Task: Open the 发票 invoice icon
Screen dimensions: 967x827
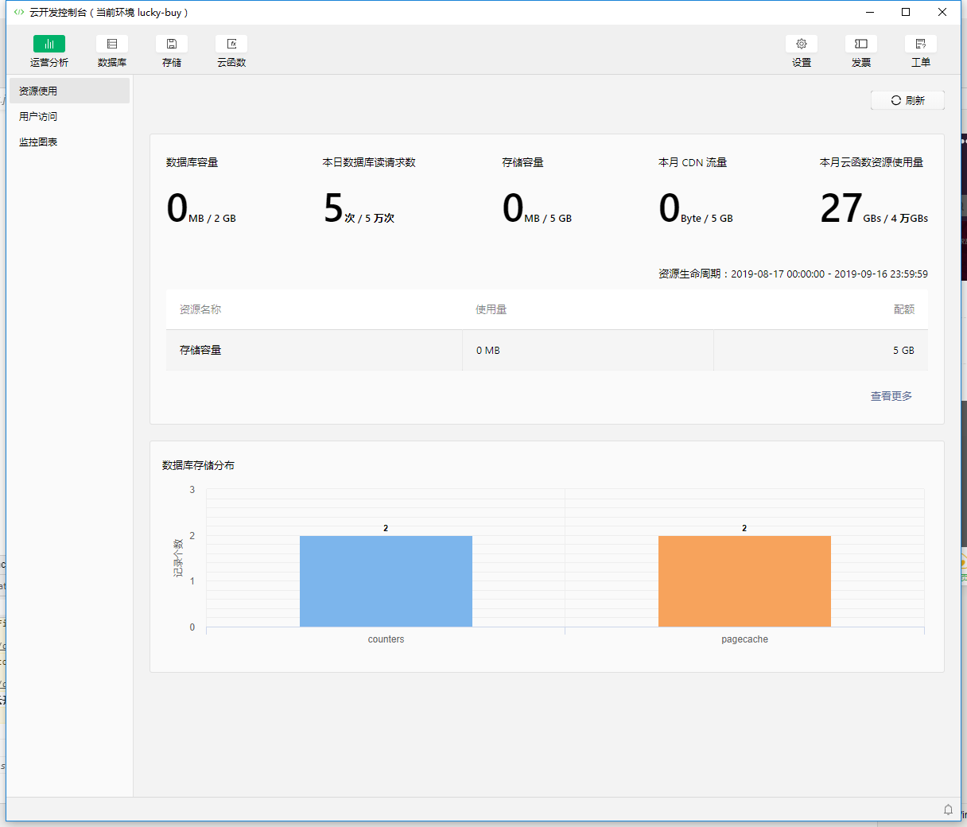Action: [861, 44]
